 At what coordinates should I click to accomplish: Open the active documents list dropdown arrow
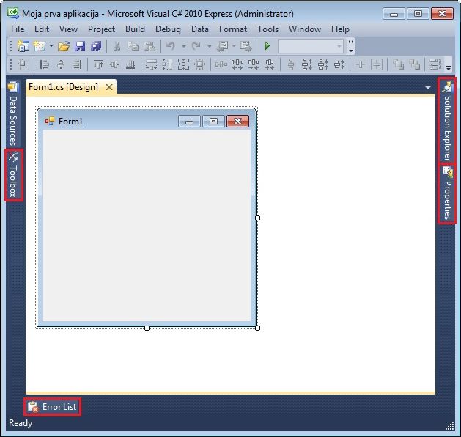click(428, 88)
